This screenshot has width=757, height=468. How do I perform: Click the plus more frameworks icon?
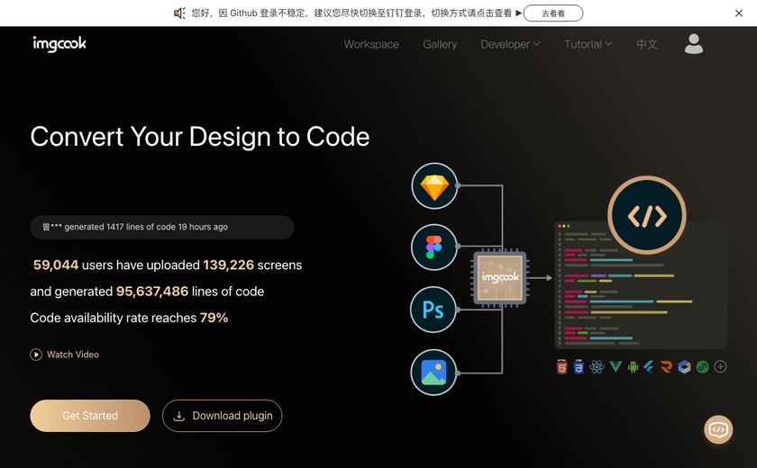[x=720, y=367]
